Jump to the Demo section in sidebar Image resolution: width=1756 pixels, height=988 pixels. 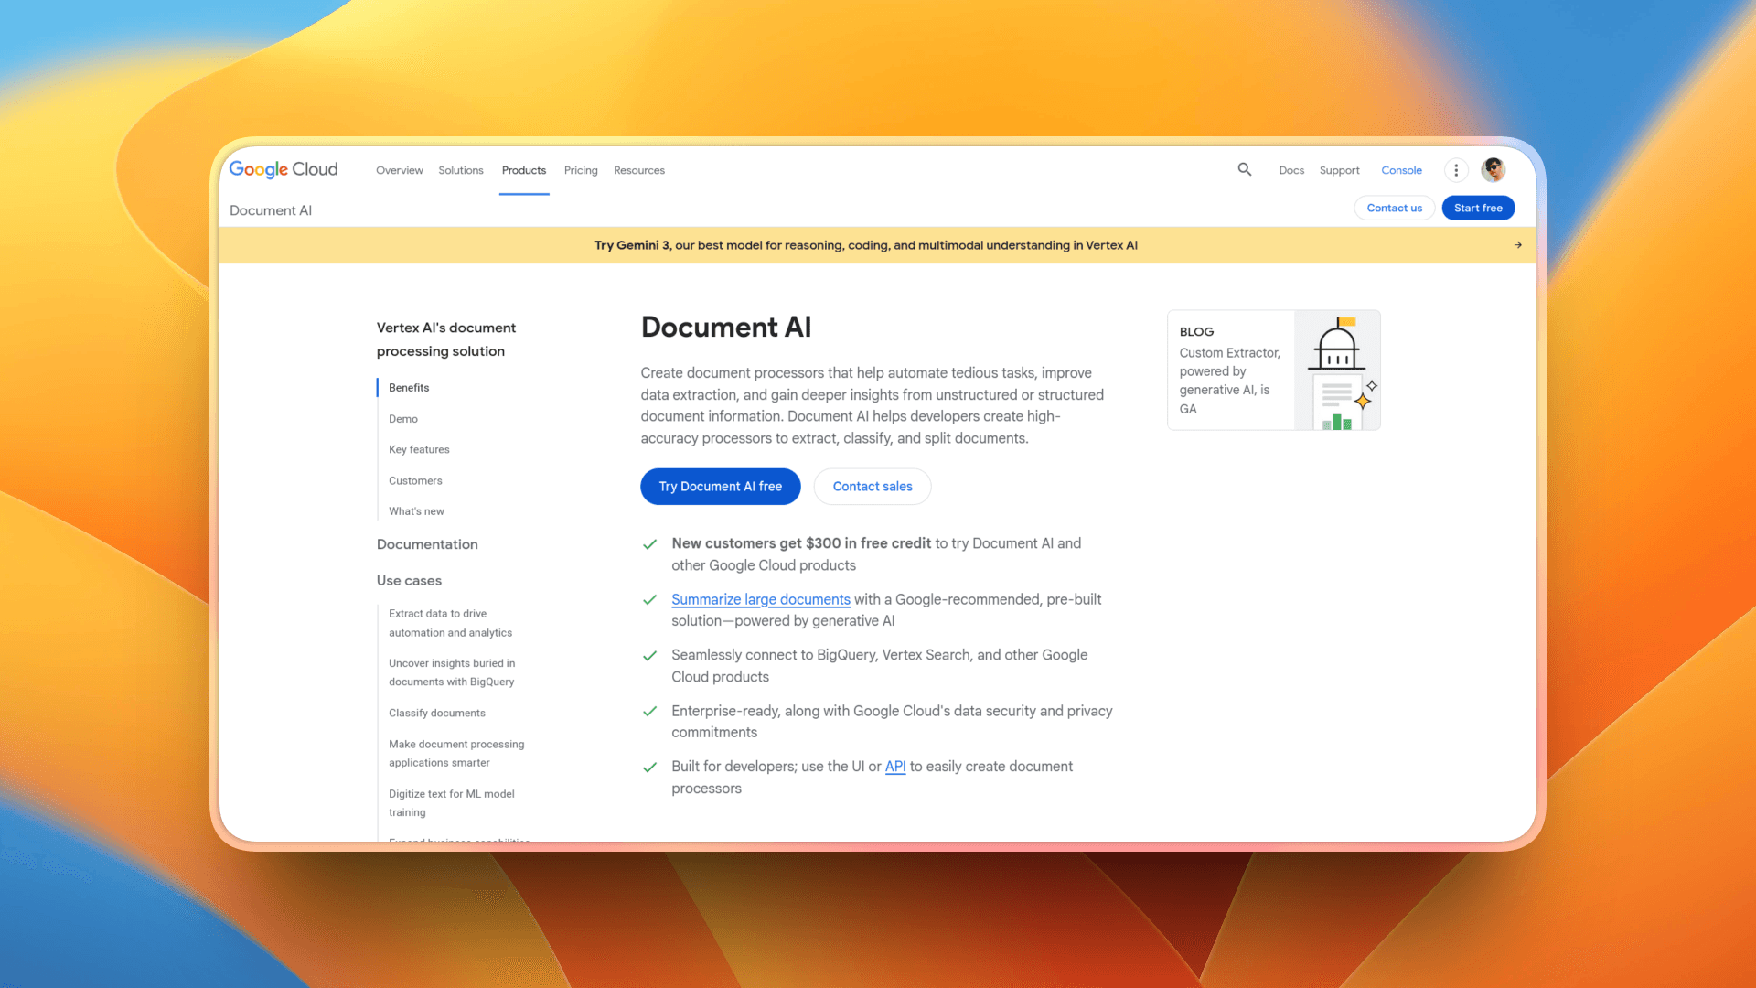[403, 419]
